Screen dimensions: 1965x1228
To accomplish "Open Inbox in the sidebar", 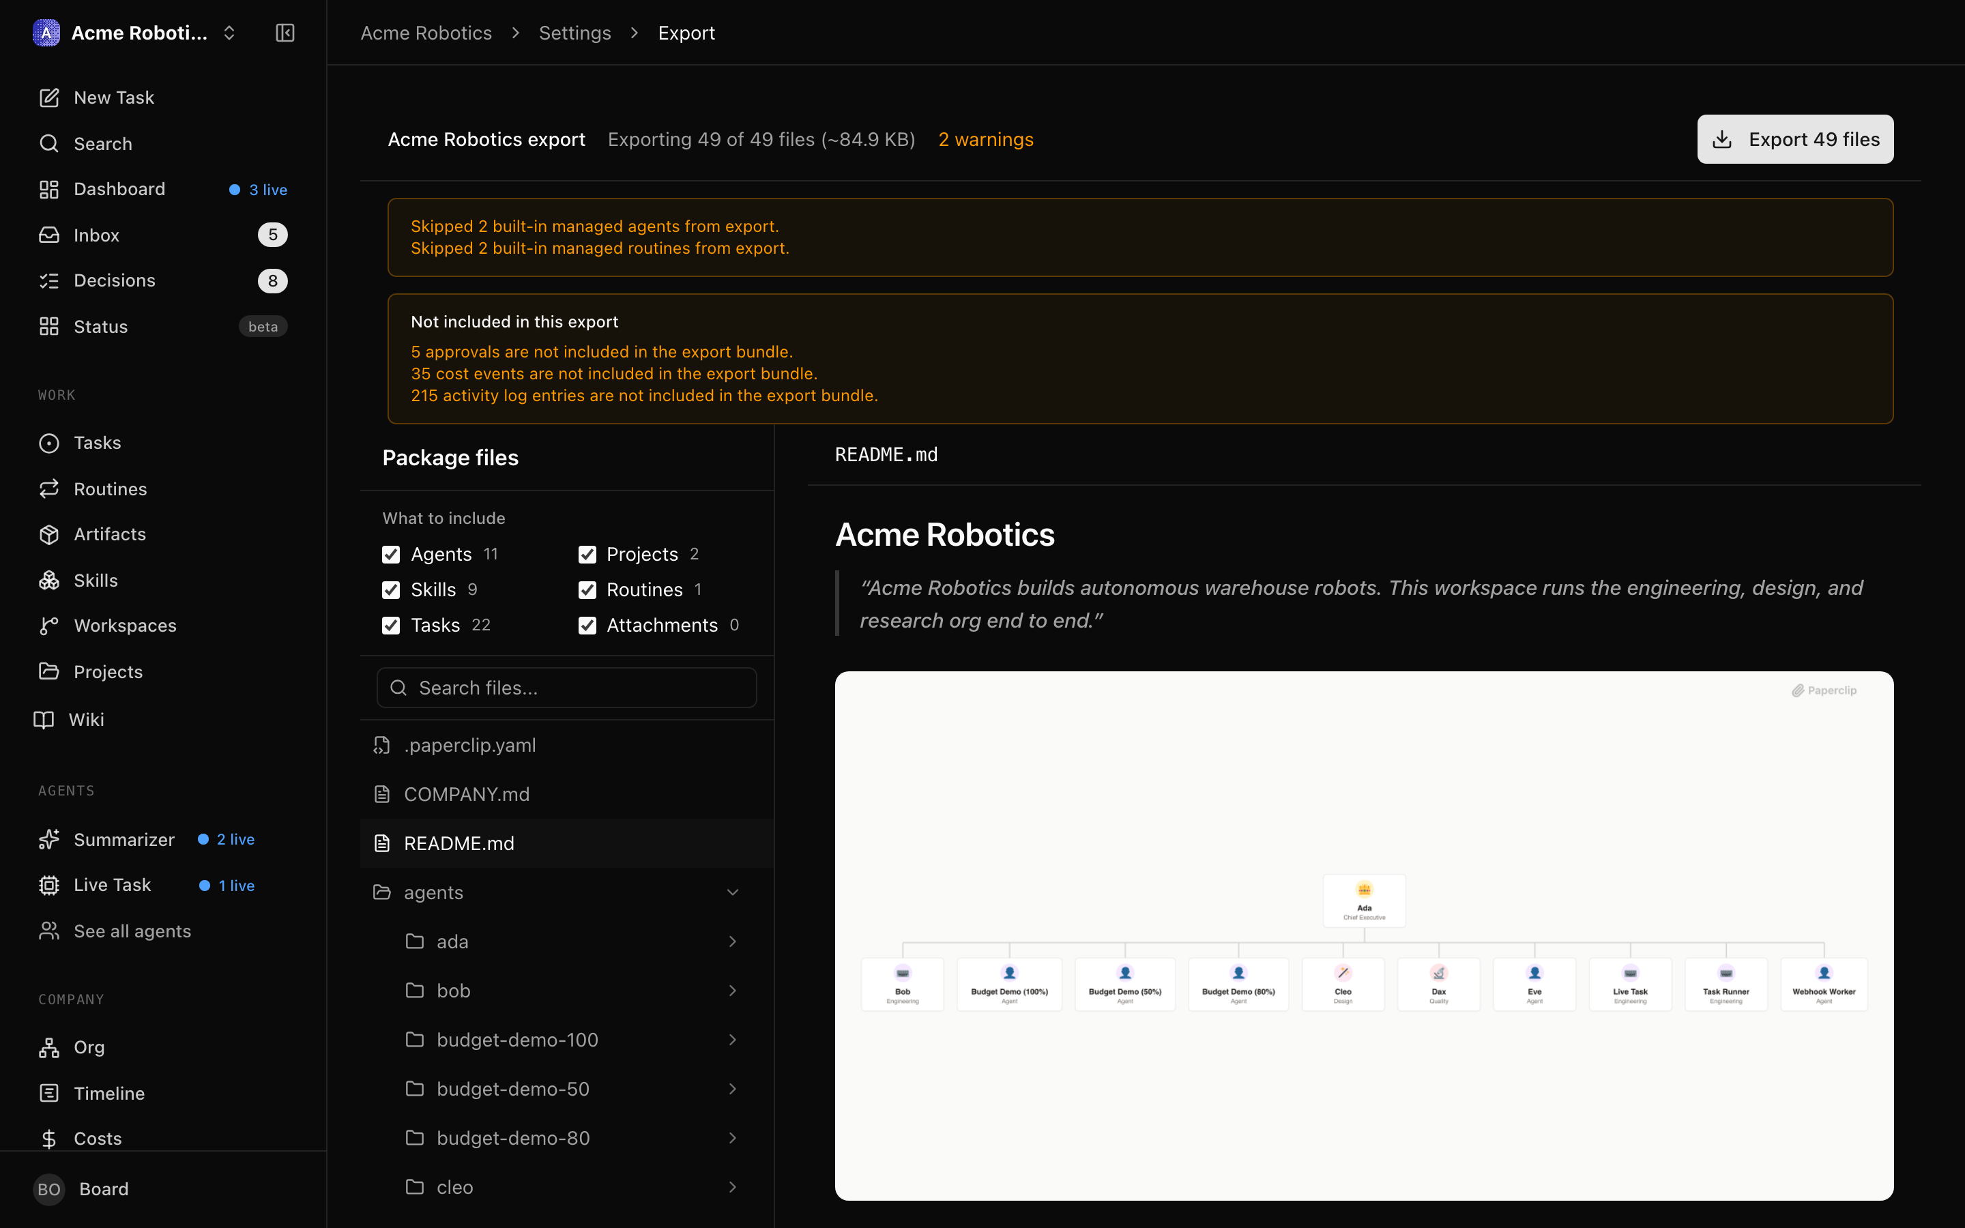I will (x=163, y=235).
